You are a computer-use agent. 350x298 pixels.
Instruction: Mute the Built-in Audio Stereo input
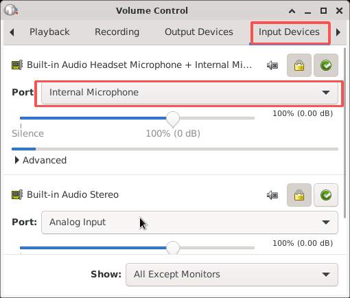click(272, 195)
